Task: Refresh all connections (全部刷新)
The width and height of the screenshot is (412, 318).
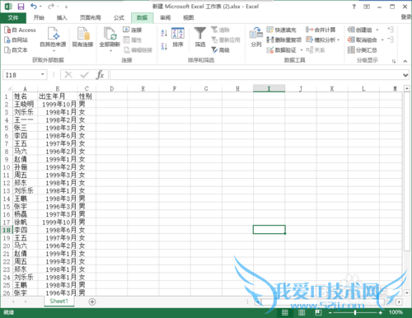Action: point(110,40)
